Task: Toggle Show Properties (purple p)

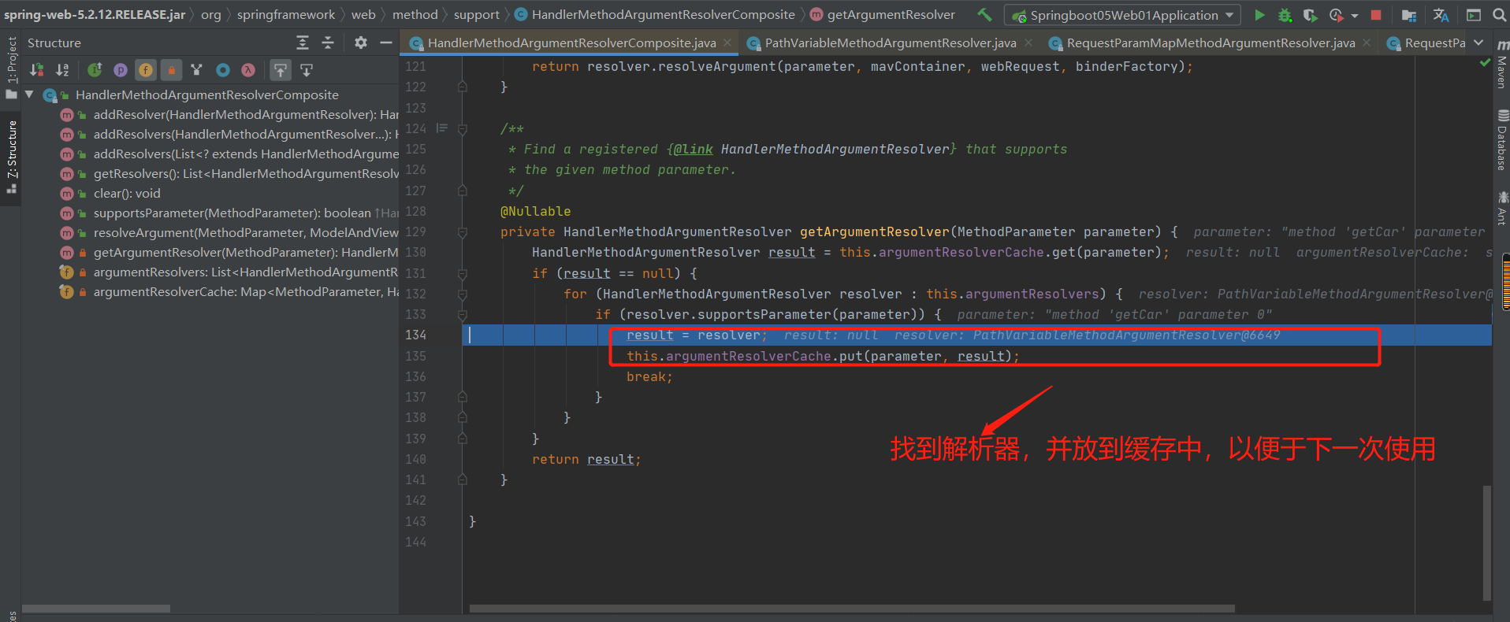Action: pos(120,70)
